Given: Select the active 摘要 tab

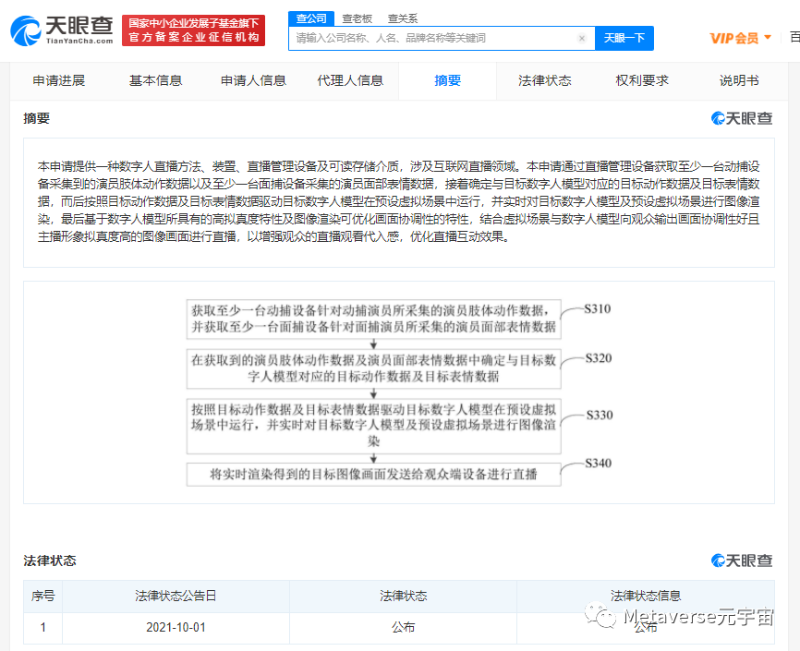Looking at the screenshot, I should 447,80.
